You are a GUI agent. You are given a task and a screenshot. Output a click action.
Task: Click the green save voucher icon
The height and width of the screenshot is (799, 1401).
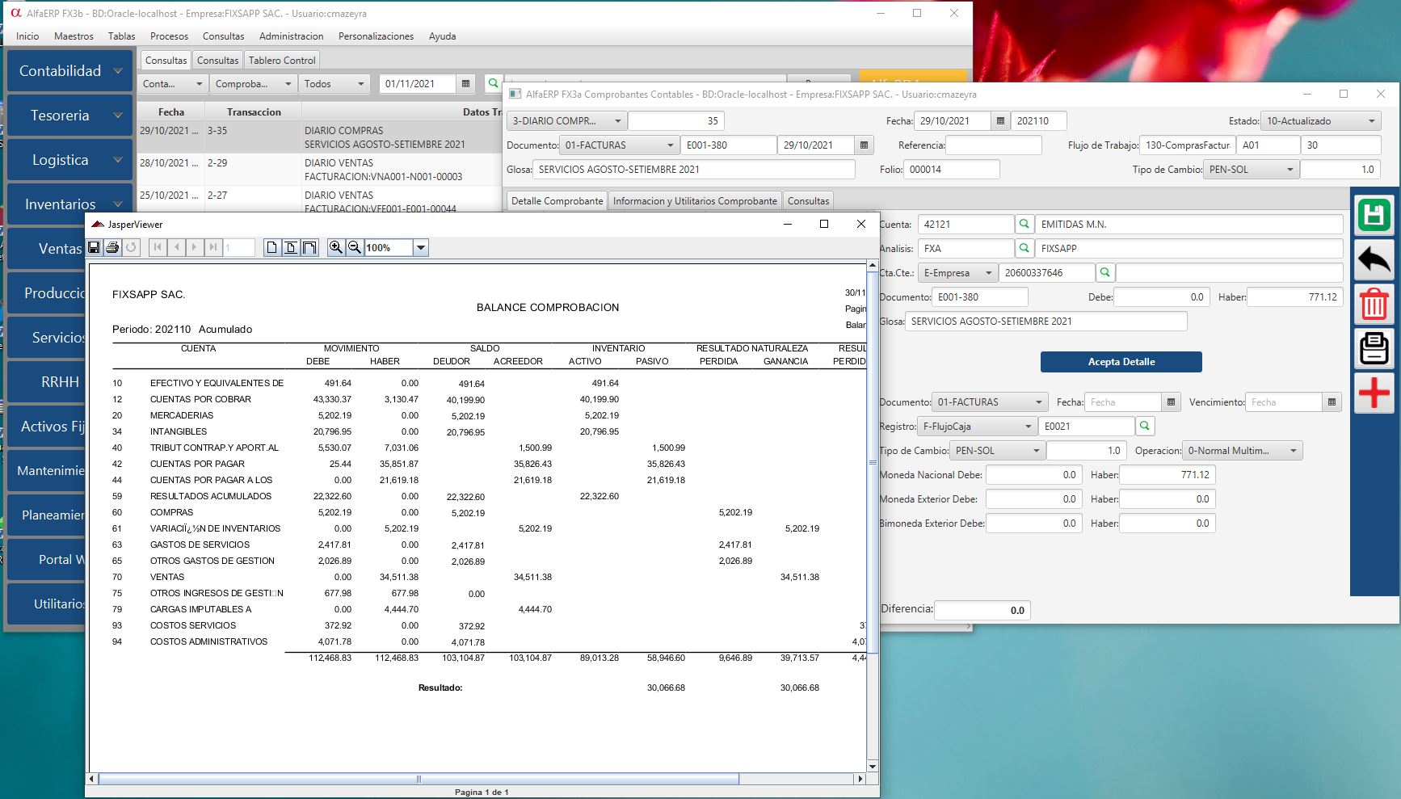pyautogui.click(x=1374, y=216)
